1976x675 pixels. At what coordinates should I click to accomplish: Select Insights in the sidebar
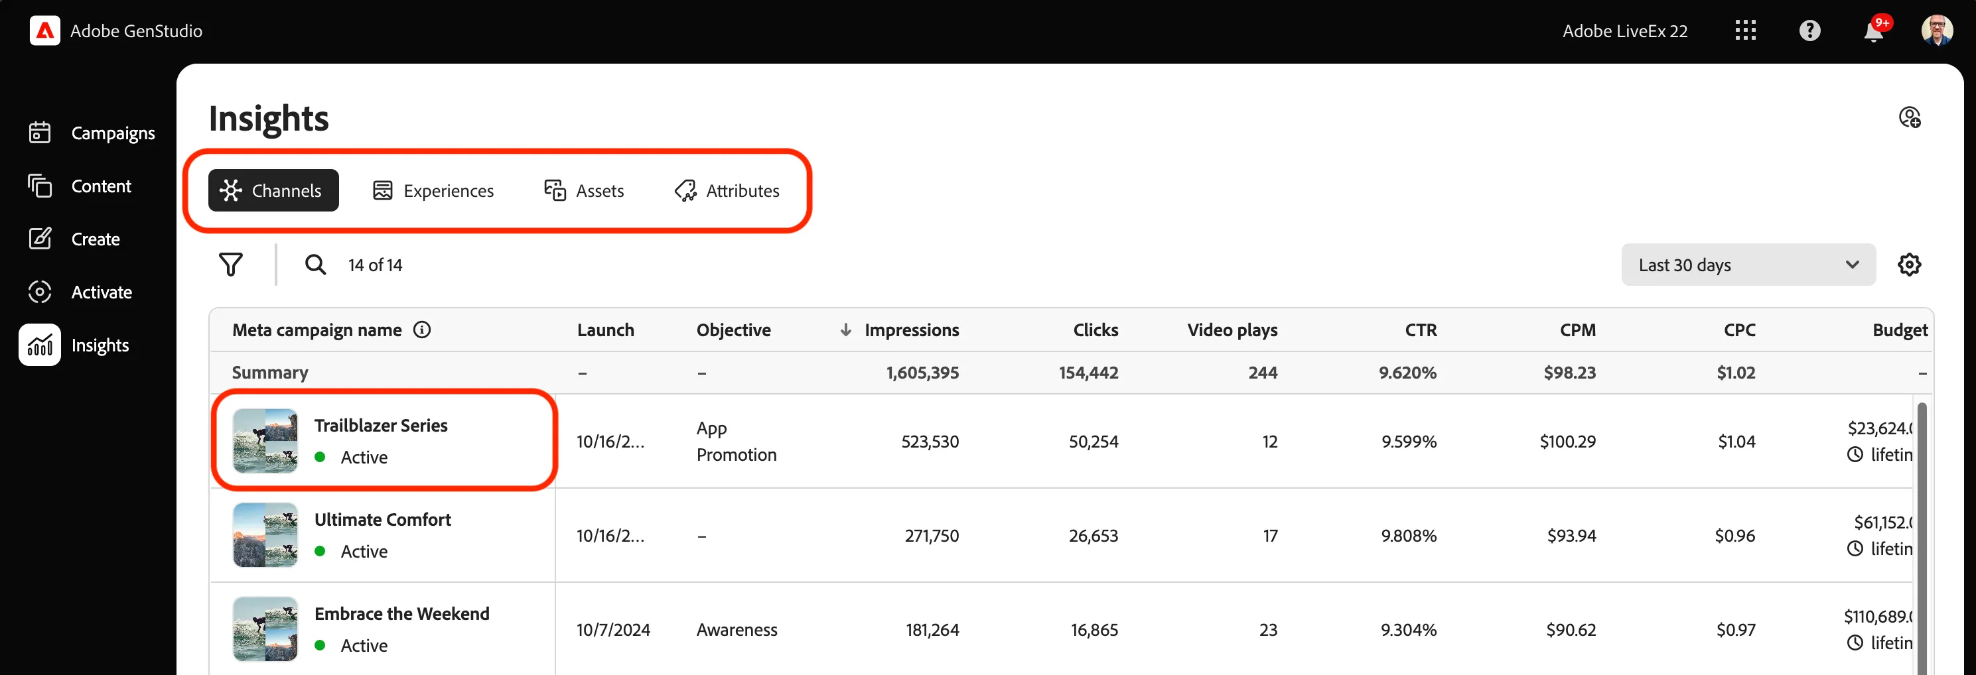(75, 345)
